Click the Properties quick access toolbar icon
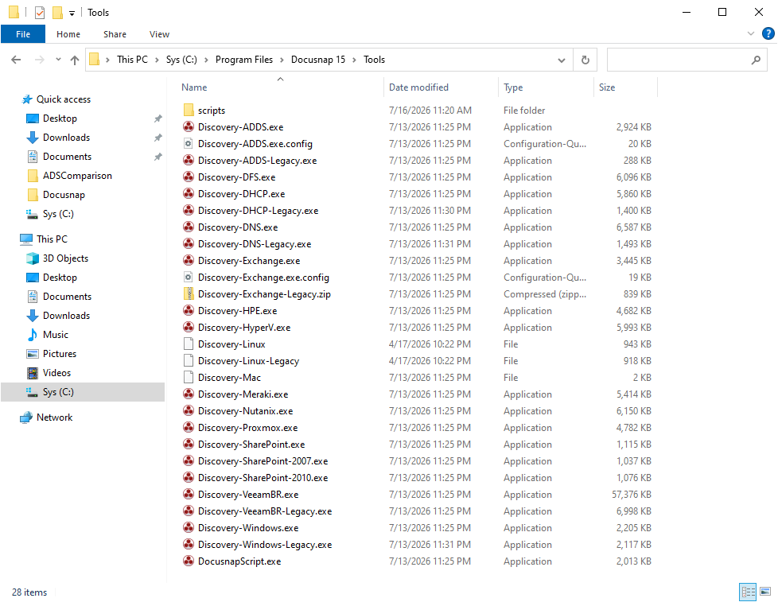This screenshot has width=778, height=602. pos(40,13)
